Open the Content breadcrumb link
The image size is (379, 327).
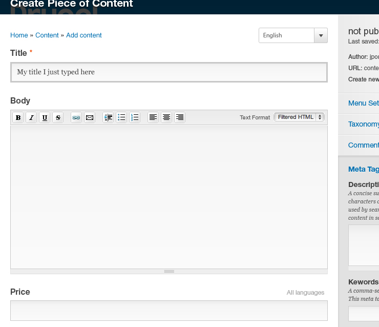tap(47, 35)
